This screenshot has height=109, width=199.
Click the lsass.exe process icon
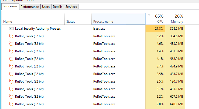(x=11, y=28)
